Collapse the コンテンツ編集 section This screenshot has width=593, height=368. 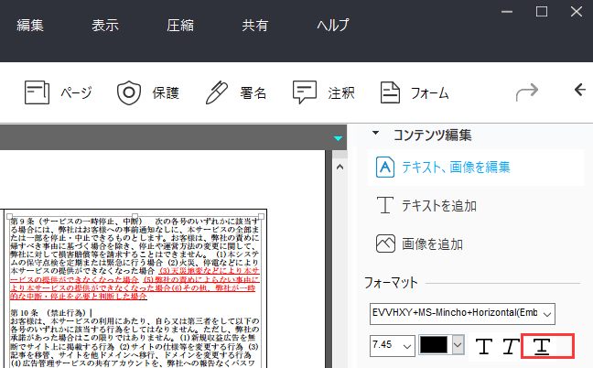click(375, 133)
